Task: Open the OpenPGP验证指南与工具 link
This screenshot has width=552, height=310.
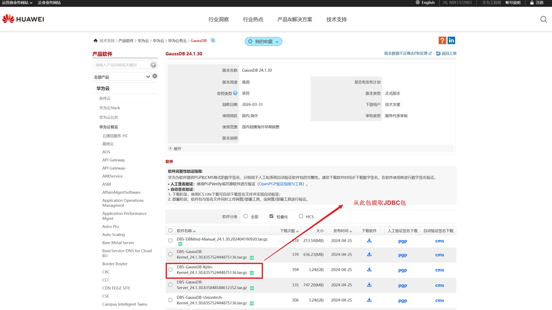Action: pos(281,184)
